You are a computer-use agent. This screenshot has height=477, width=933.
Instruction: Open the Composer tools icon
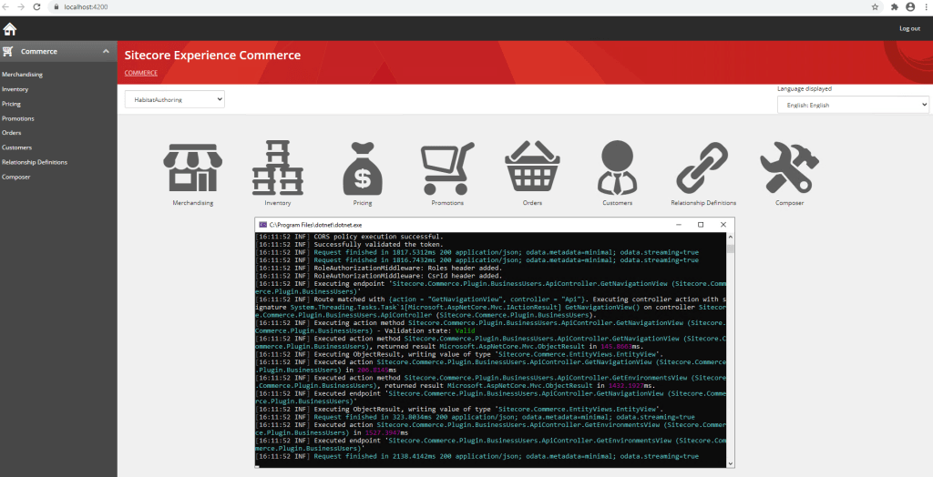789,167
